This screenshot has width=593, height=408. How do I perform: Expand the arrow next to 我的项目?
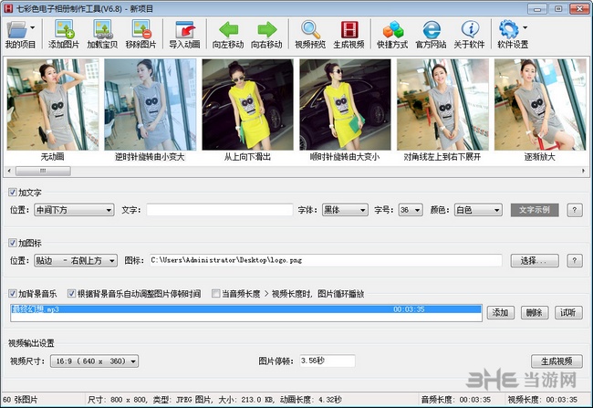pyautogui.click(x=33, y=27)
